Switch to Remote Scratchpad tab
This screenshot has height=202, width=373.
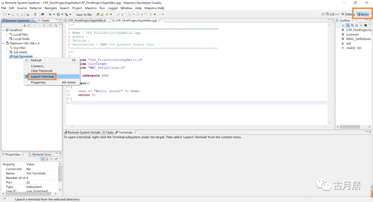(x=40, y=154)
